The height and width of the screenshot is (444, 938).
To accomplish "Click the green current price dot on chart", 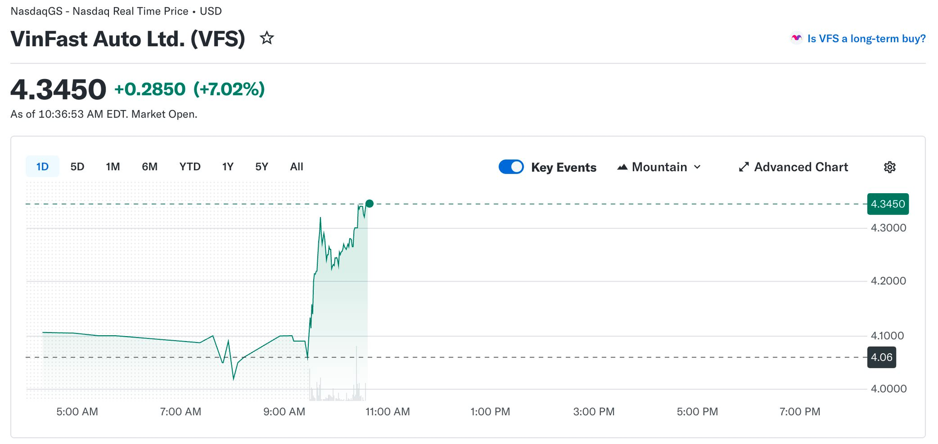I will click(x=369, y=203).
